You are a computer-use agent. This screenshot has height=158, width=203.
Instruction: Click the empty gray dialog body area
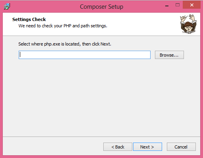click(x=101, y=98)
